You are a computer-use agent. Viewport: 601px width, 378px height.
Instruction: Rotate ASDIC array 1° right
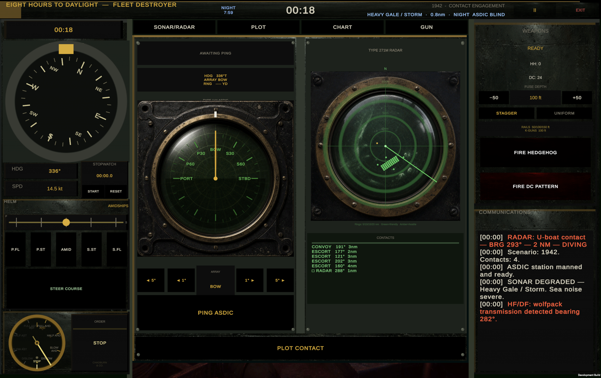(250, 280)
